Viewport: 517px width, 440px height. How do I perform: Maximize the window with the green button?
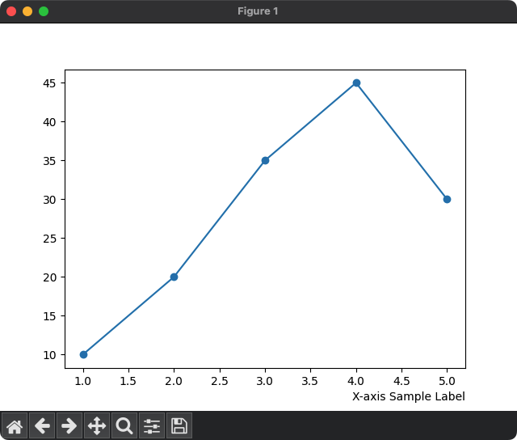pyautogui.click(x=44, y=11)
